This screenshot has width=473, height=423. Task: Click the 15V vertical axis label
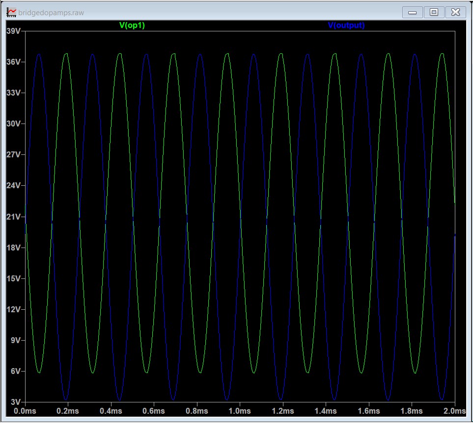coord(14,278)
